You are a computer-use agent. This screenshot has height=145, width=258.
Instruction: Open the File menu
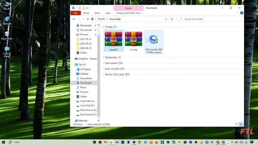tap(75, 13)
